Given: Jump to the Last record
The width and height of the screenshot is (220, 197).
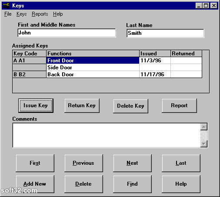Looking at the screenshot, I should tap(181, 163).
